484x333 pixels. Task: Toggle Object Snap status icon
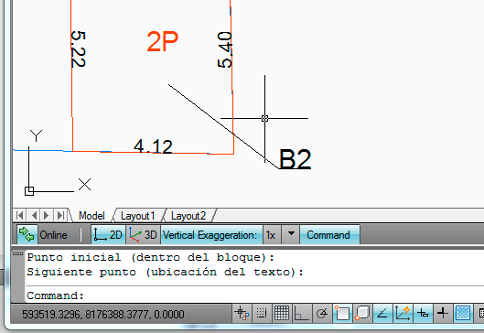coord(342,313)
